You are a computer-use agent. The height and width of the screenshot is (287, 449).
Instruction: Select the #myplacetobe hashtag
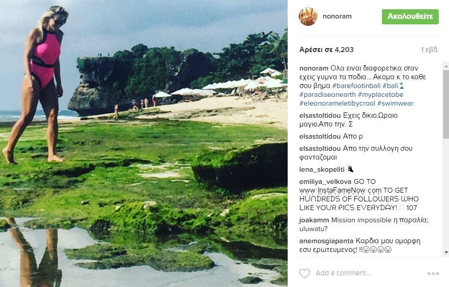[380, 94]
